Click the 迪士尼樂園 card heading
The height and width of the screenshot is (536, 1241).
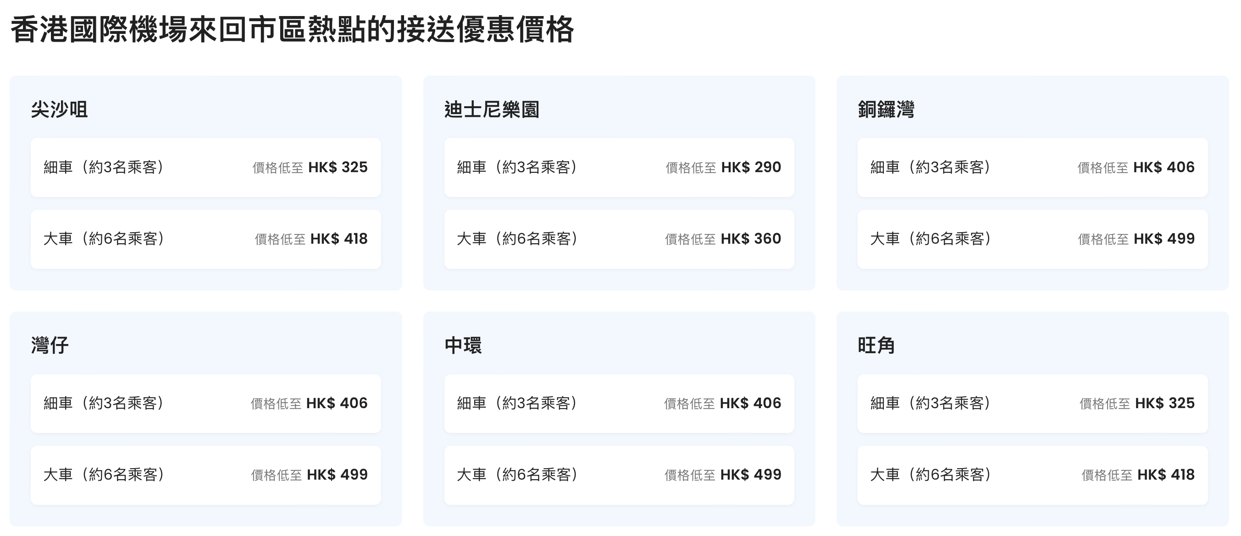pyautogui.click(x=492, y=109)
